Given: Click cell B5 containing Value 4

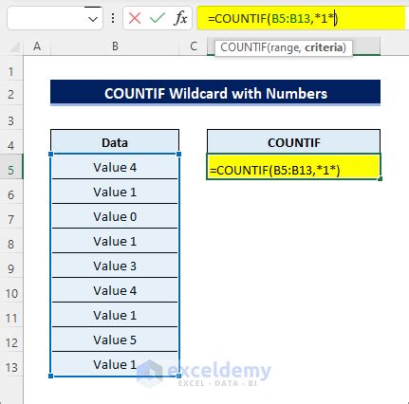Looking at the screenshot, I should (x=115, y=167).
